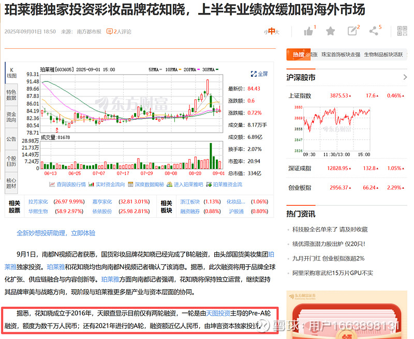Click related stock 依依股份

click(102, 211)
